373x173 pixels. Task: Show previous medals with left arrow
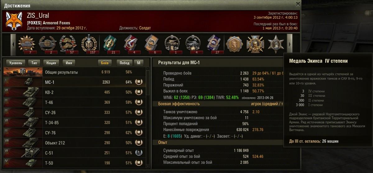pyautogui.click(x=13, y=44)
